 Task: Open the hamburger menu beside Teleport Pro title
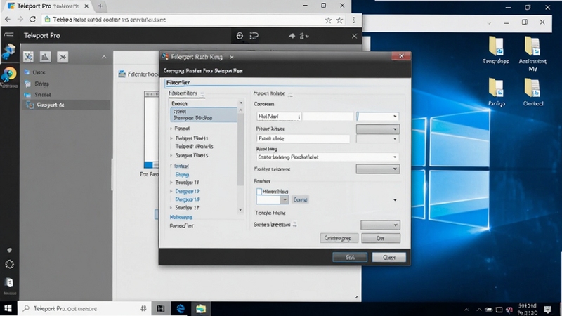coord(8,34)
